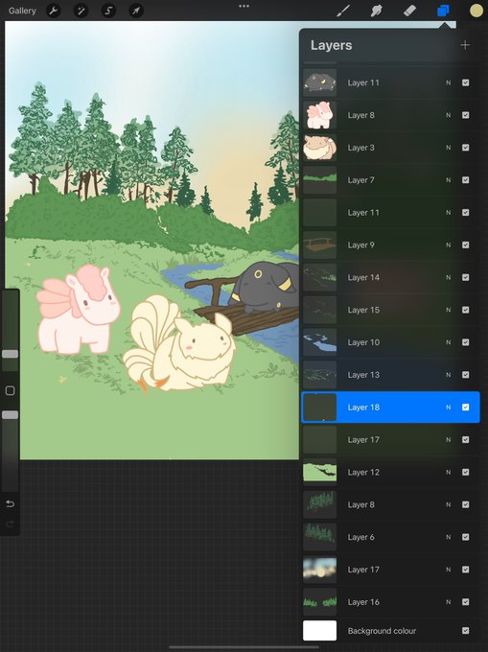
Task: Uncheck visibility of Layer 14
Action: (x=466, y=277)
